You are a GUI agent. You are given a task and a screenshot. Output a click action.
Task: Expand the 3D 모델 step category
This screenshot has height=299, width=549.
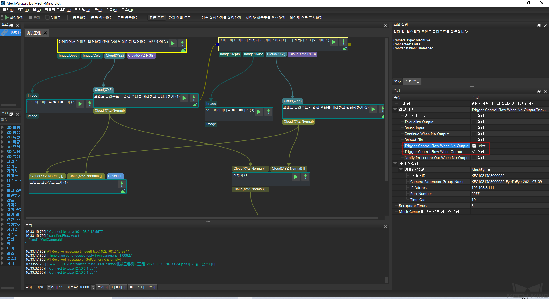point(3,147)
